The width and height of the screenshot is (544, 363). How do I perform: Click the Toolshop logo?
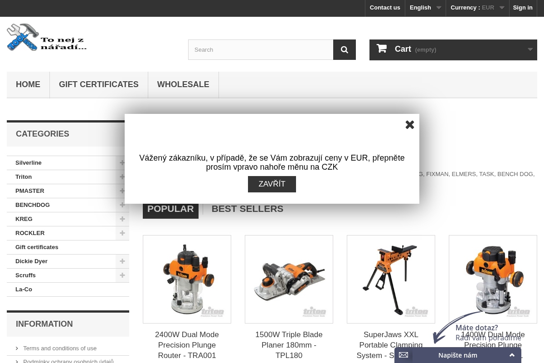coord(47,37)
